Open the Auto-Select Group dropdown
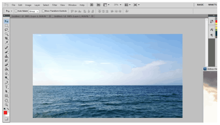The image size is (220, 125). click(34, 11)
